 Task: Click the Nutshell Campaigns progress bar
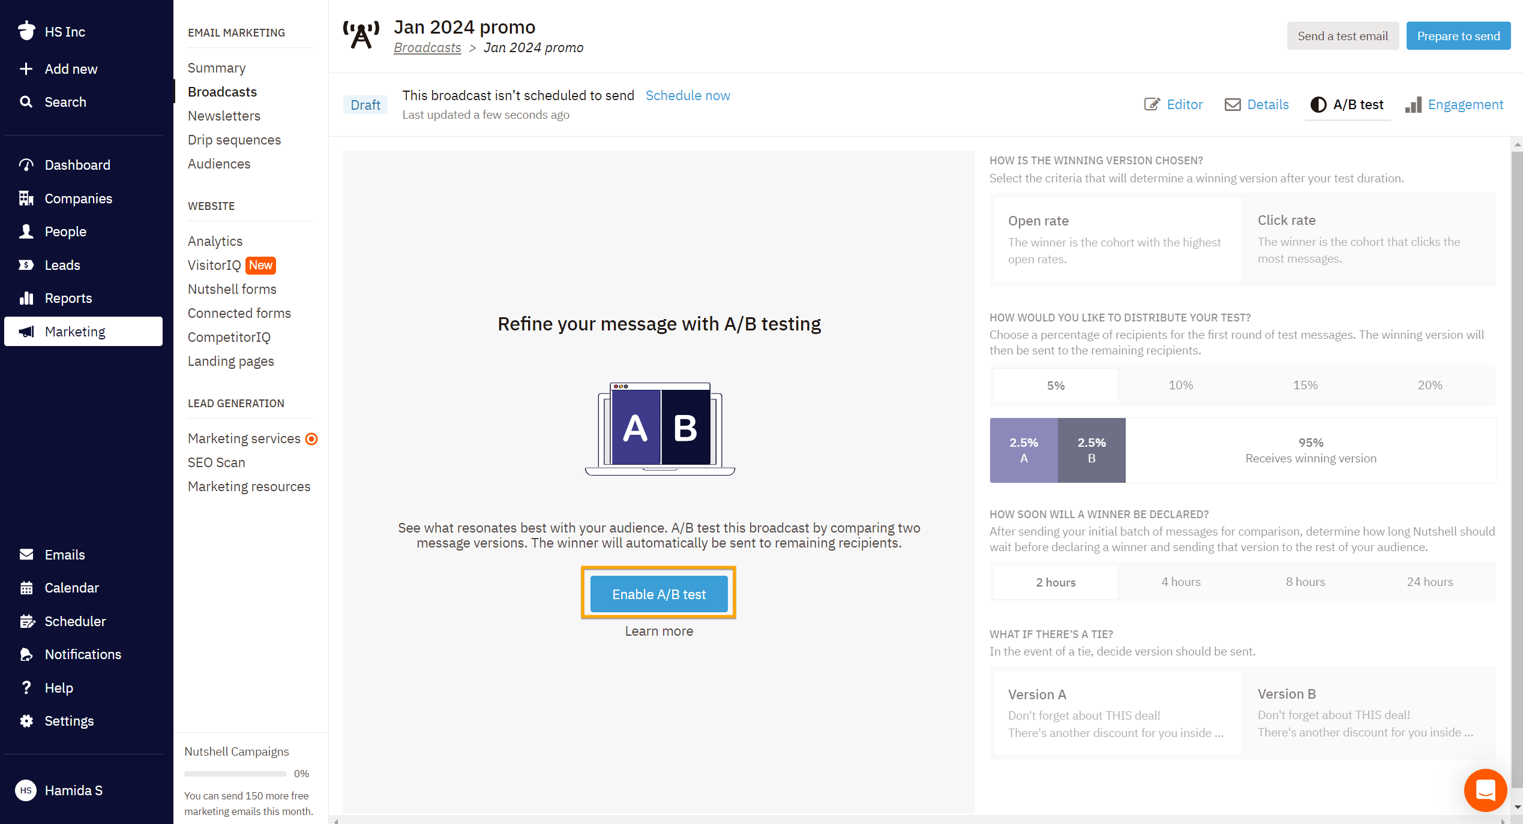pyautogui.click(x=235, y=774)
